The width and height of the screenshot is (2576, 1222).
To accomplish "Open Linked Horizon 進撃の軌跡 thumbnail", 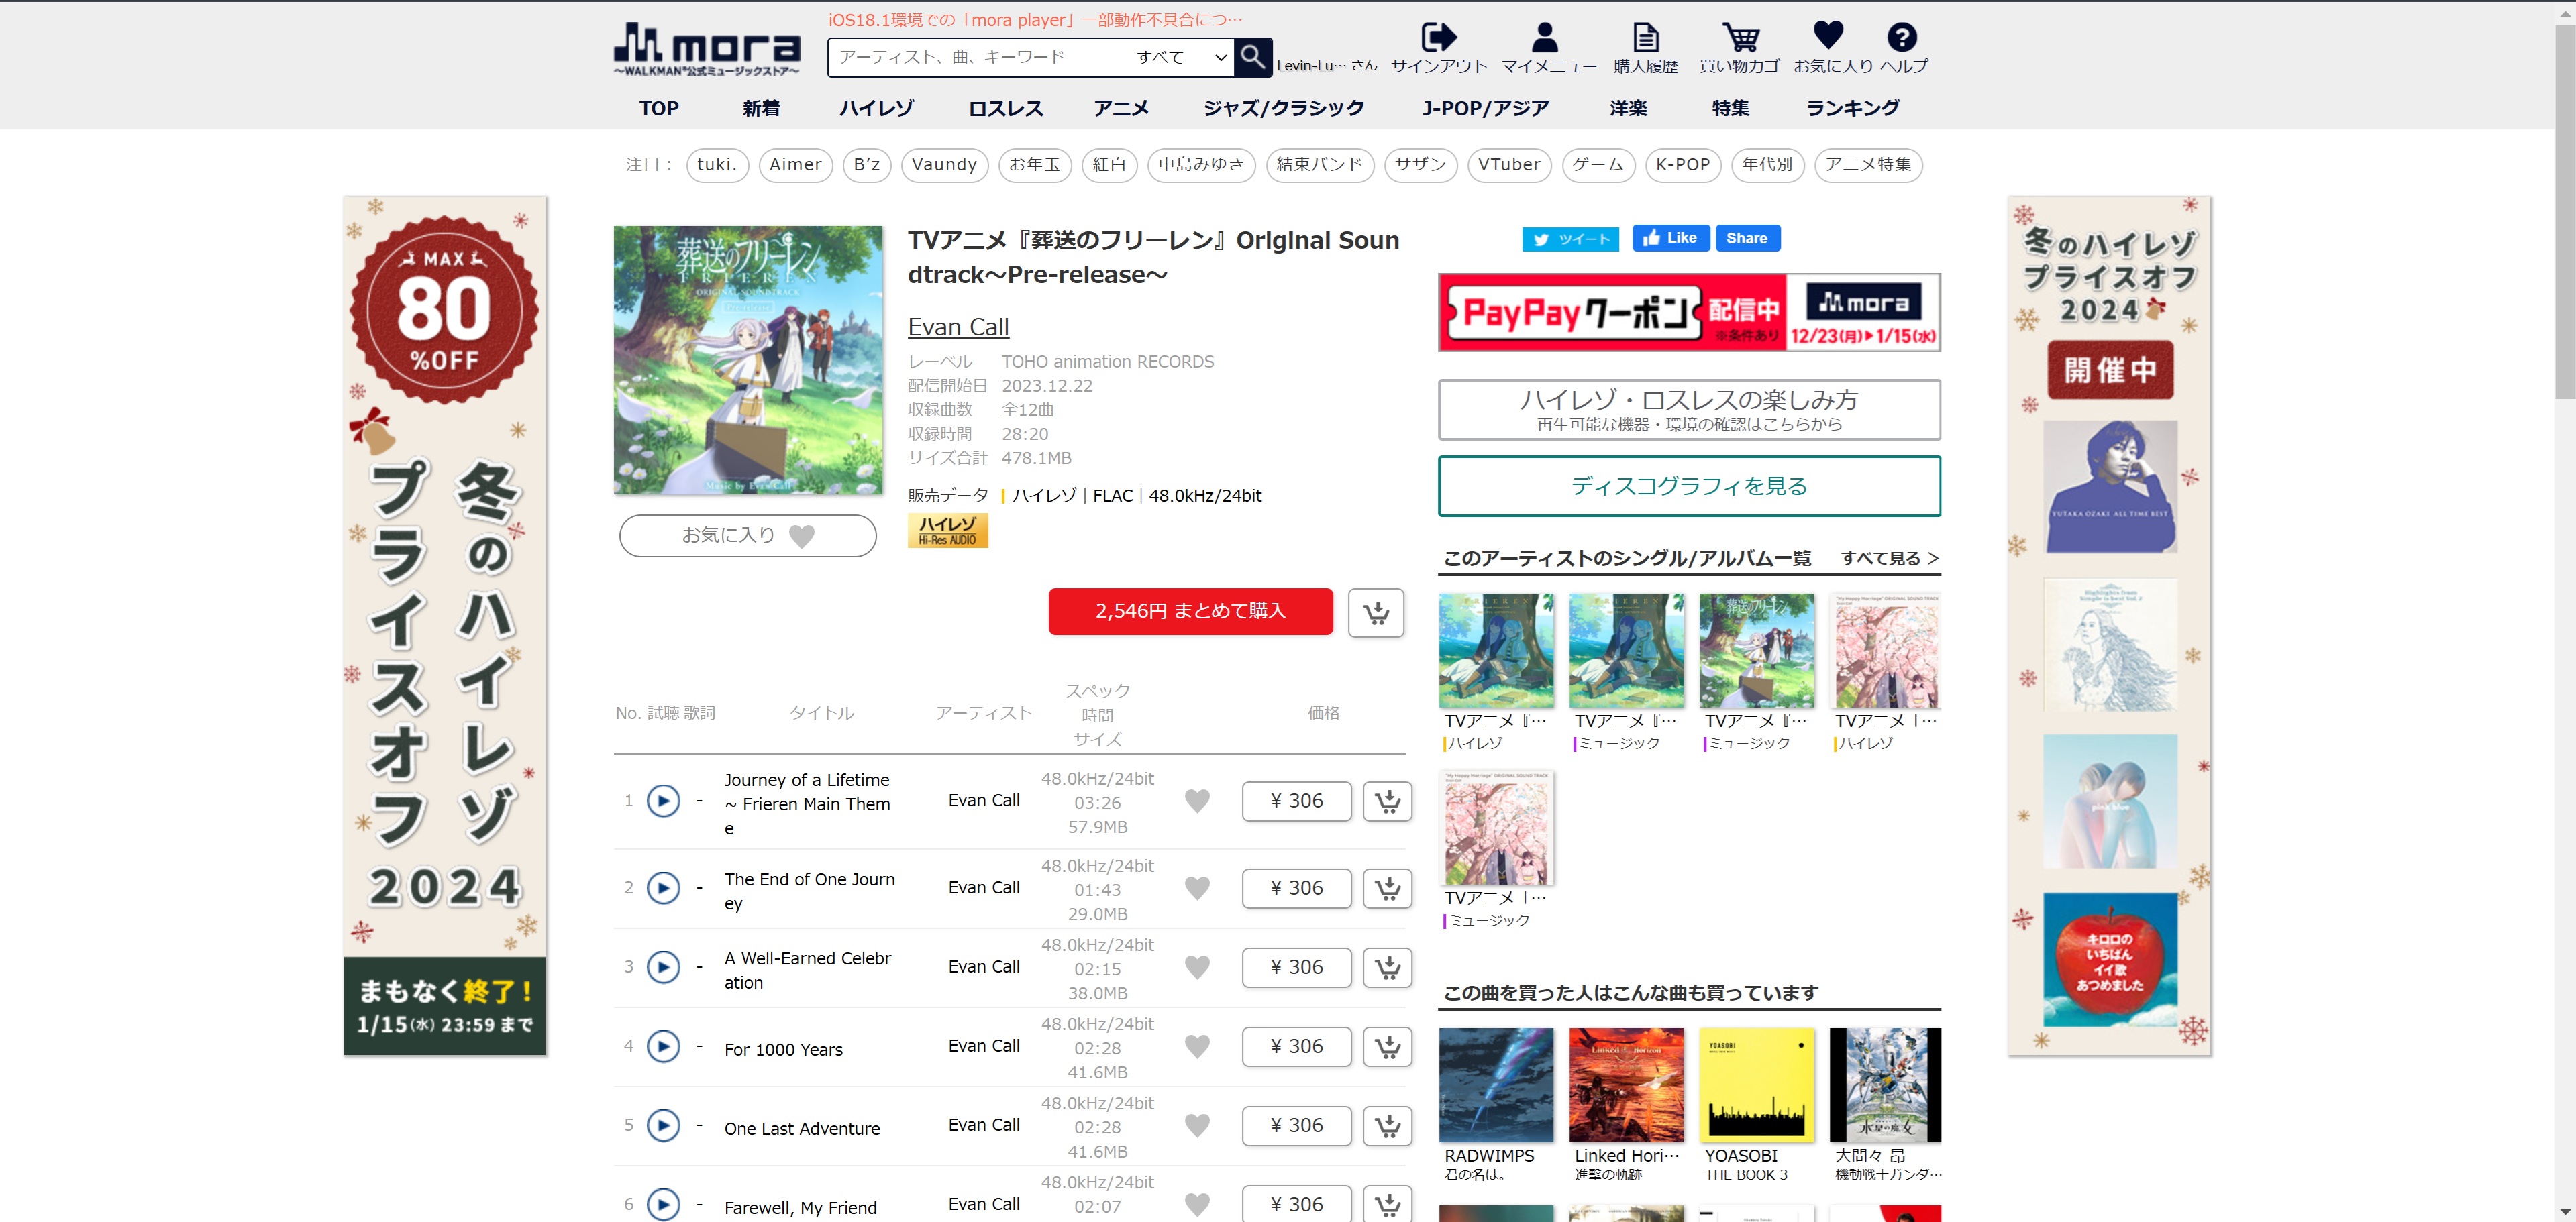I will 1627,1085.
